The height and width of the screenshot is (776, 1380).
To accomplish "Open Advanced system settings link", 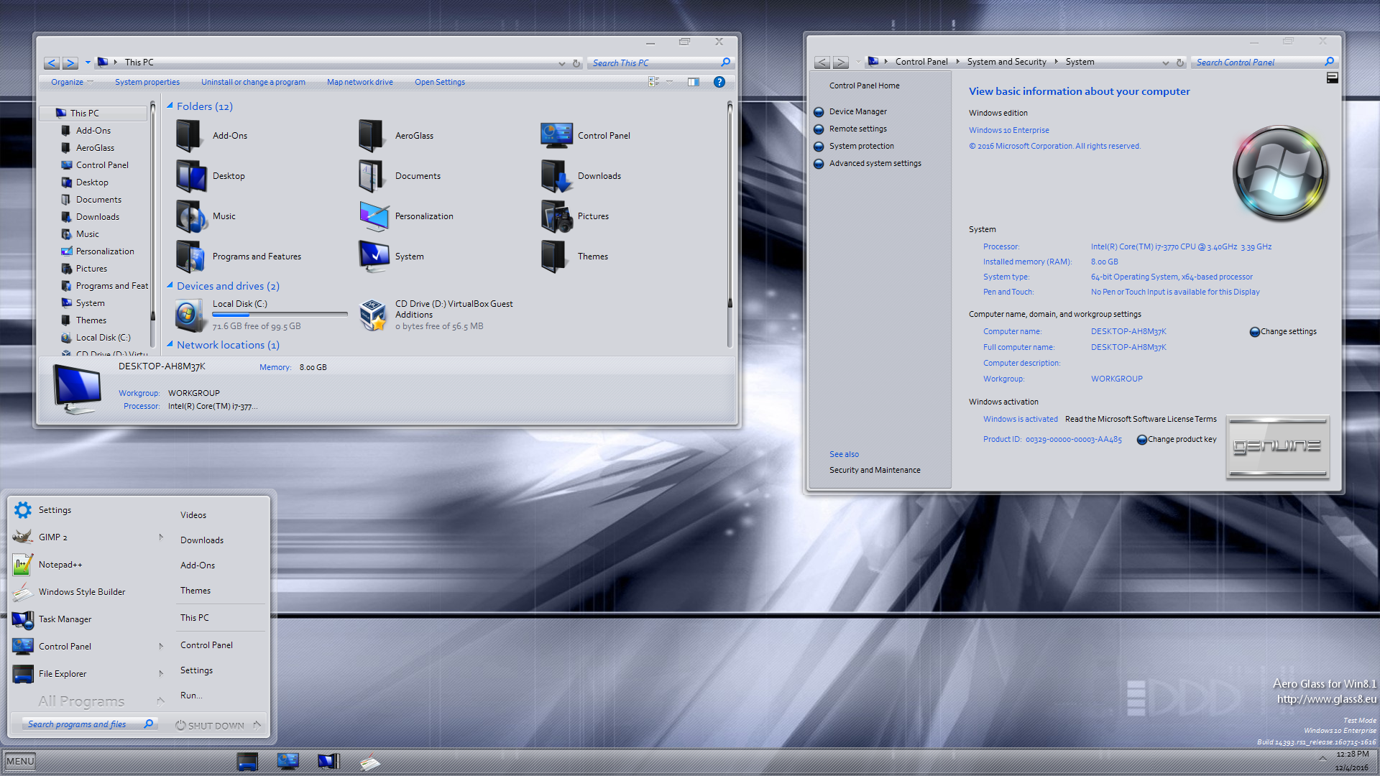I will click(875, 163).
